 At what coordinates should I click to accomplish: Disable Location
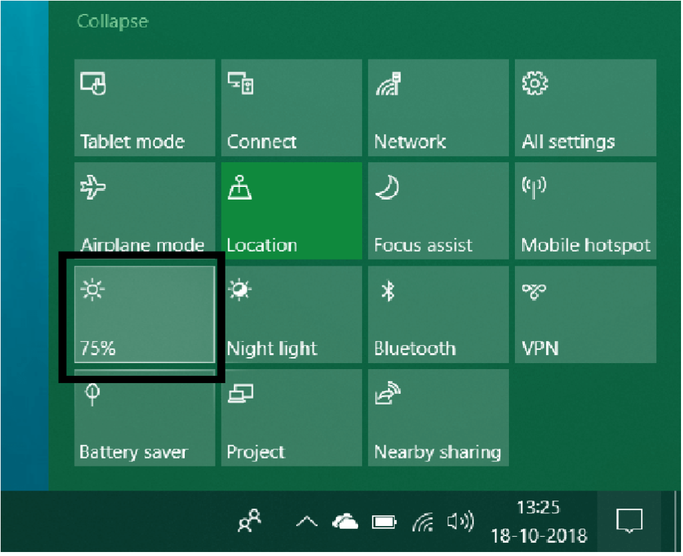pyautogui.click(x=291, y=210)
